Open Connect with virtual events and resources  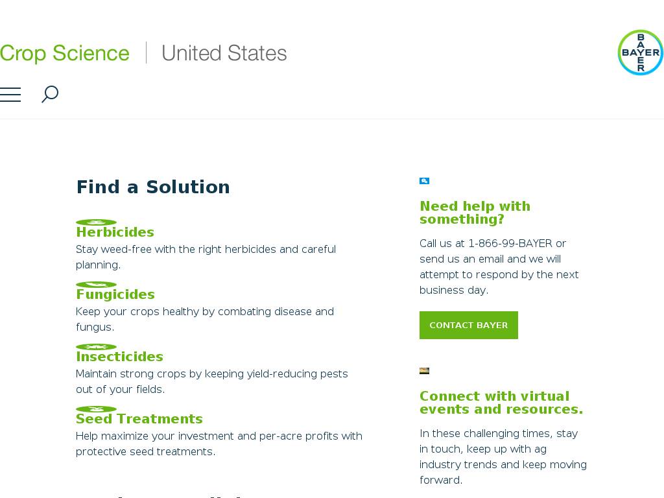(x=501, y=403)
